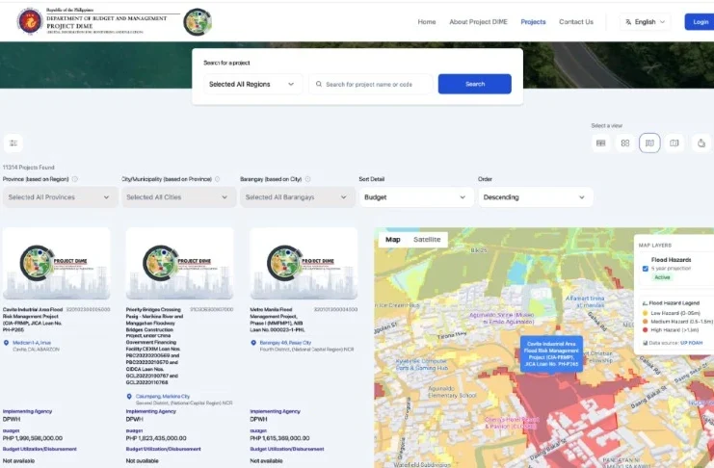The width and height of the screenshot is (714, 468).
Task: Click Priority Bridges Crossing Pasig project title
Action: (154, 346)
